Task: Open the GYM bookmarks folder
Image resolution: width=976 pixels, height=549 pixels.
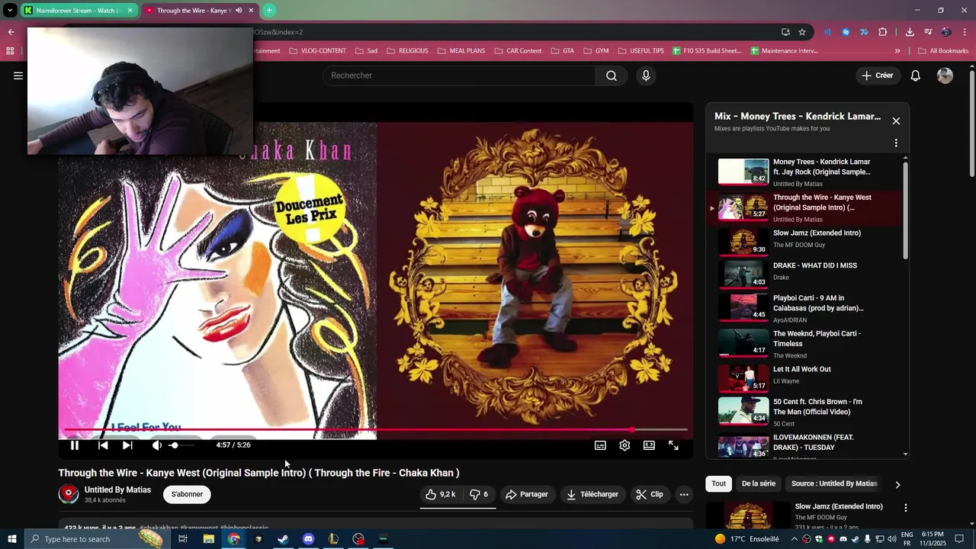Action: click(x=596, y=51)
